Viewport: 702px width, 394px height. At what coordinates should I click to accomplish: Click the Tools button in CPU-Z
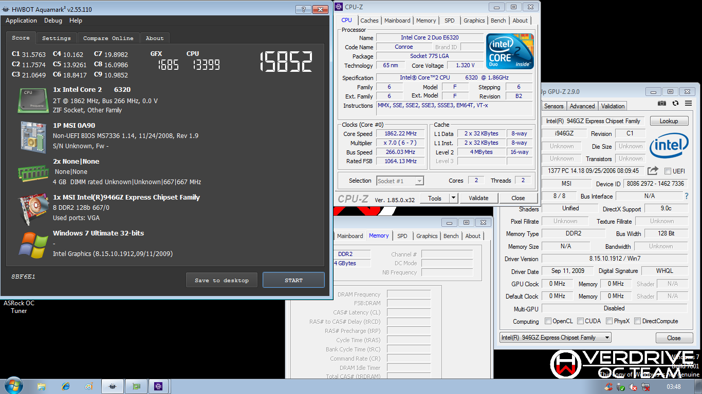tap(435, 198)
